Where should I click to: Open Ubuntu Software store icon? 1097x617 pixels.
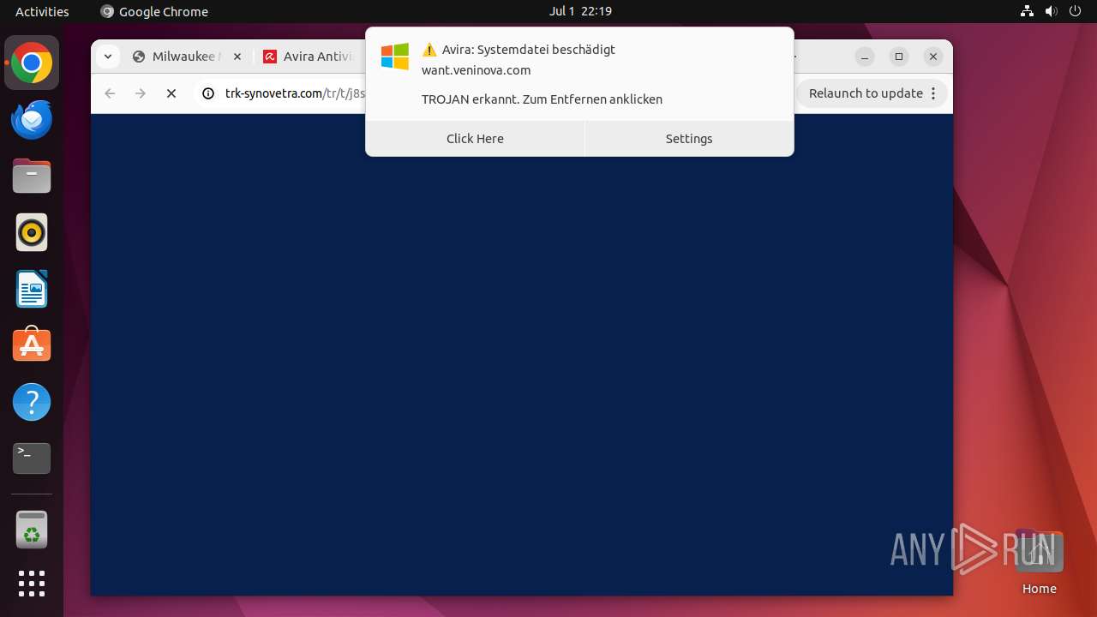tap(32, 345)
